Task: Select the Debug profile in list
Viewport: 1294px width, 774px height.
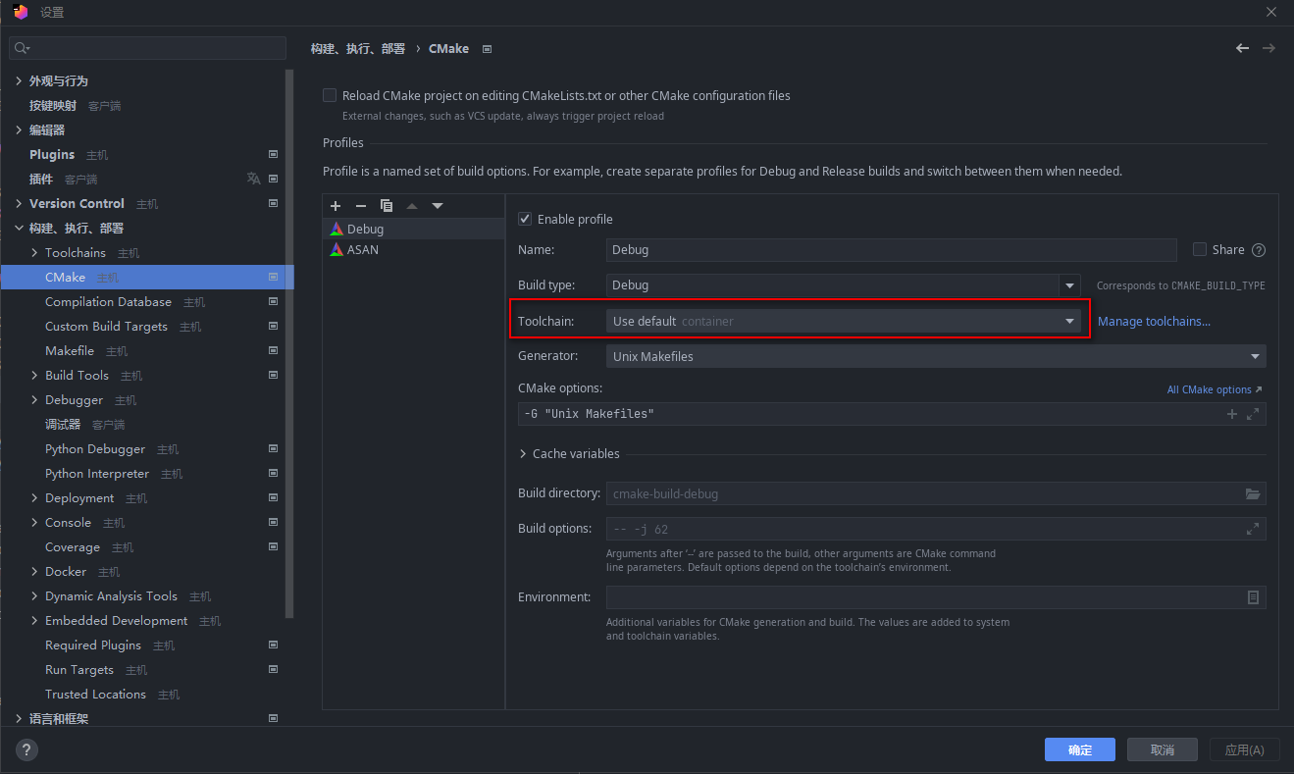Action: pos(413,229)
